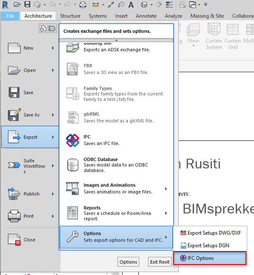Click the Floor tool in ribbon
This screenshot has width=254, height=275.
[193, 33]
